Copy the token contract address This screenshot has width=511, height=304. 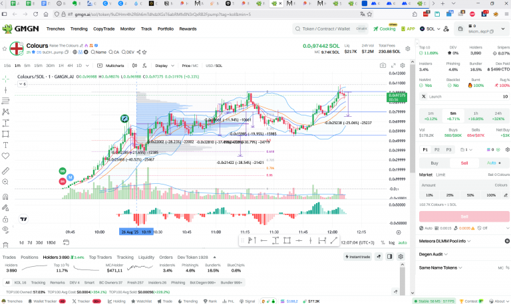[67, 52]
